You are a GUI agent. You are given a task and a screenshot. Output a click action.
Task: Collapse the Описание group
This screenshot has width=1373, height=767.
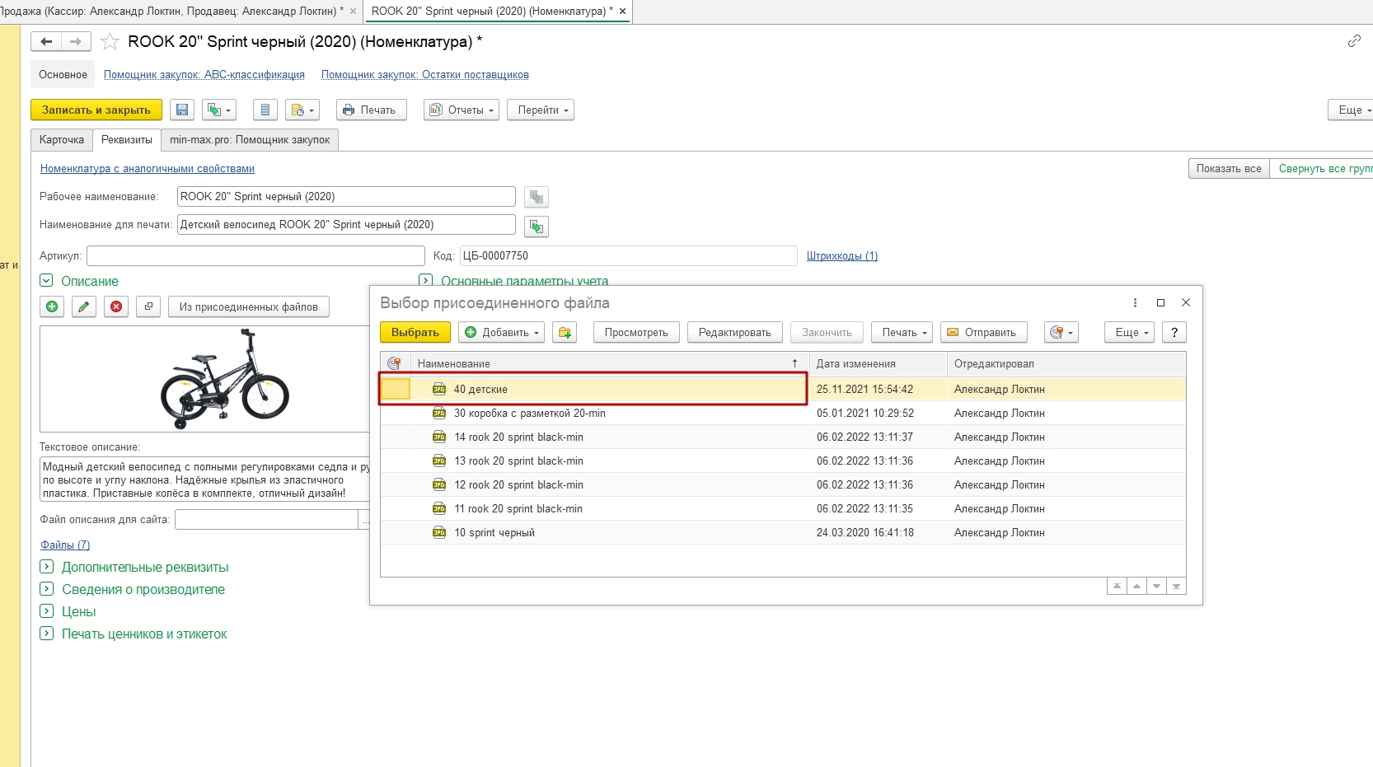pyautogui.click(x=47, y=281)
